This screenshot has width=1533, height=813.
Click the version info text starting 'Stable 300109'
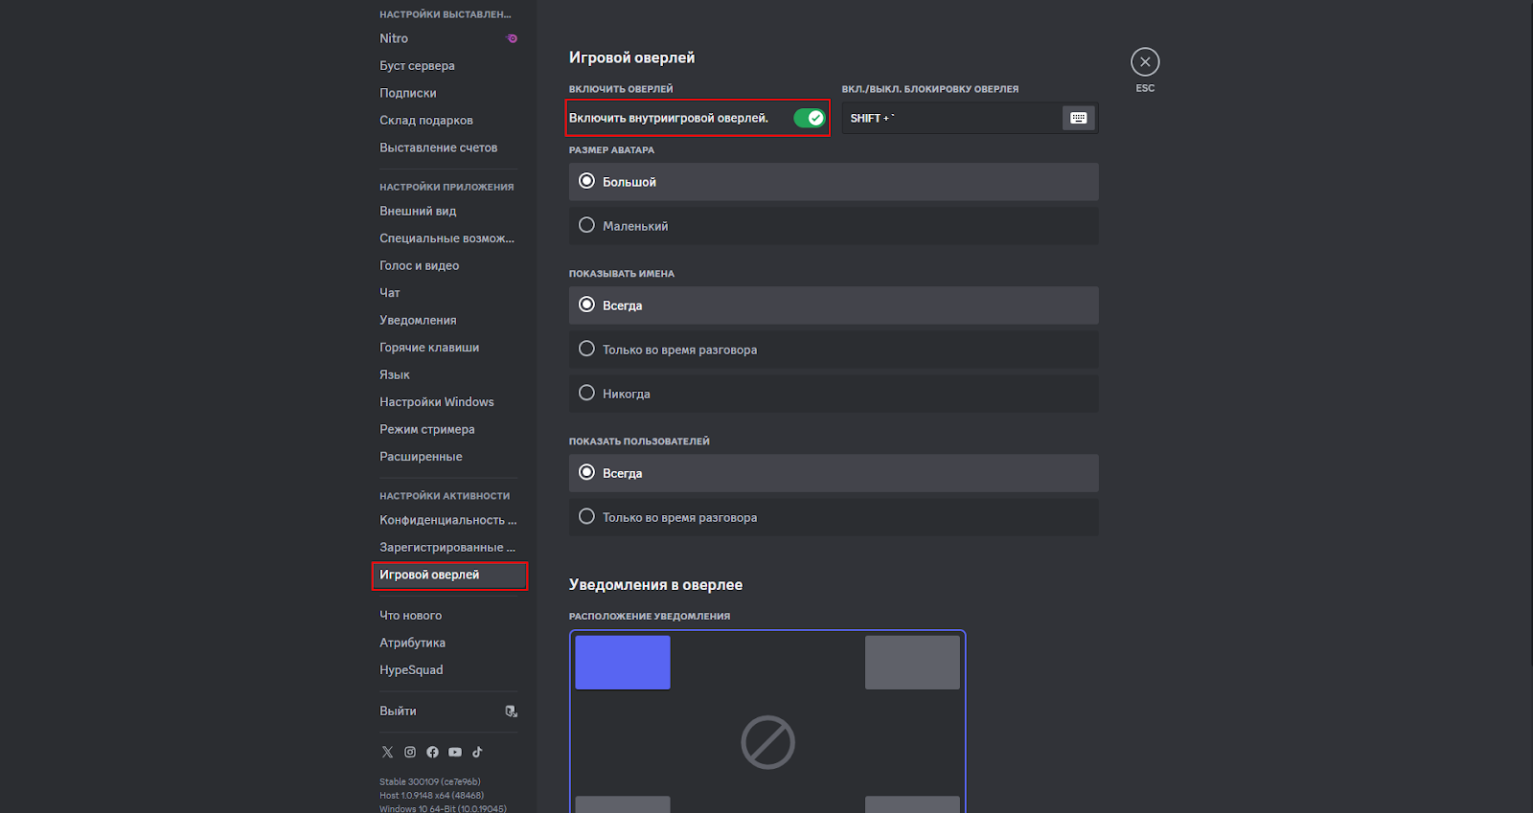tap(430, 782)
